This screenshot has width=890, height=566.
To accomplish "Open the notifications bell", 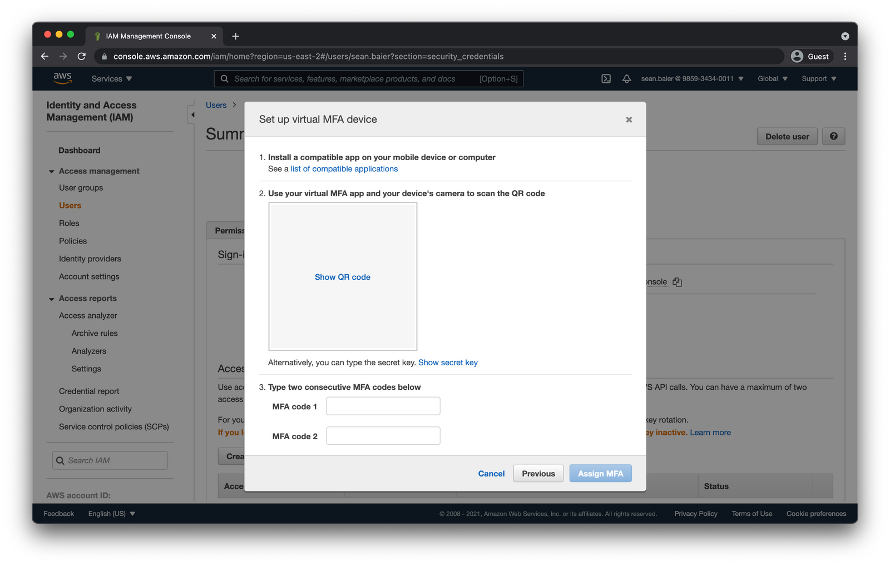I will coord(626,78).
